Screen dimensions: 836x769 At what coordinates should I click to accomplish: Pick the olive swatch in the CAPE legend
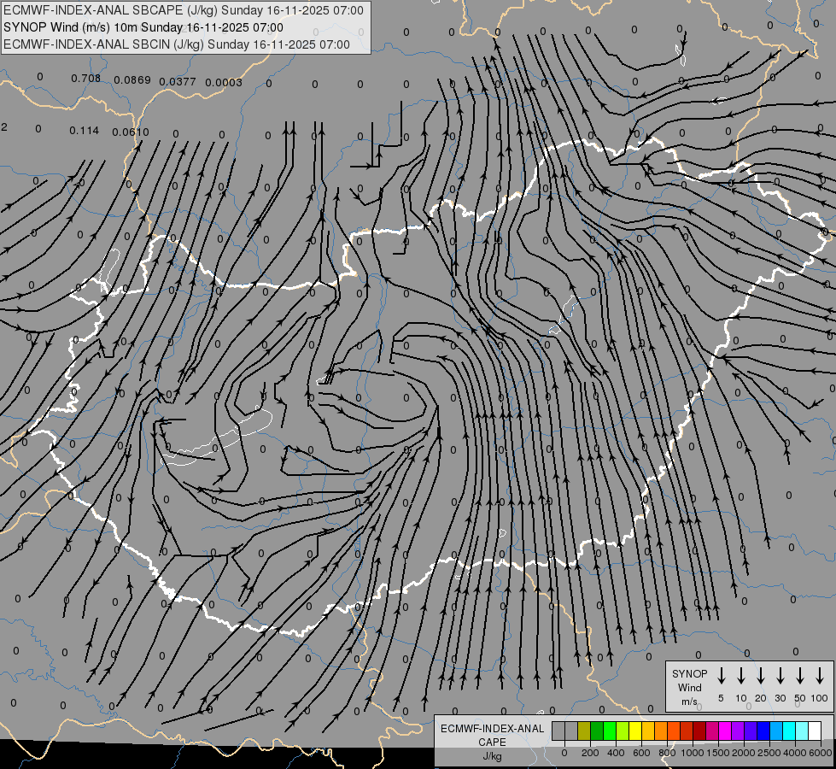[x=584, y=731]
